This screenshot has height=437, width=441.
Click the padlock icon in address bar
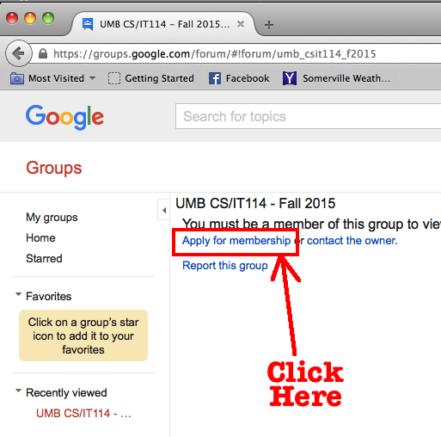tap(43, 53)
